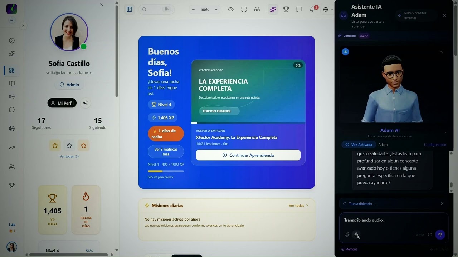The width and height of the screenshot is (458, 257).
Task: Click the XFactor logo in the sidebar
Action: (x=12, y=8)
